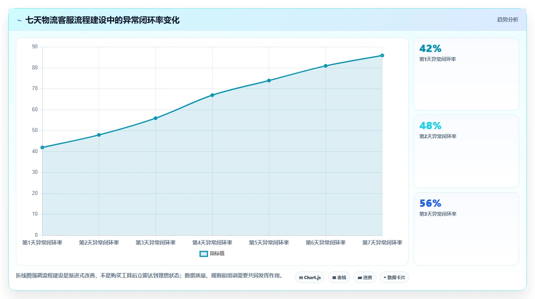
Task: Click the y-axis value 10
Action: click(35, 214)
